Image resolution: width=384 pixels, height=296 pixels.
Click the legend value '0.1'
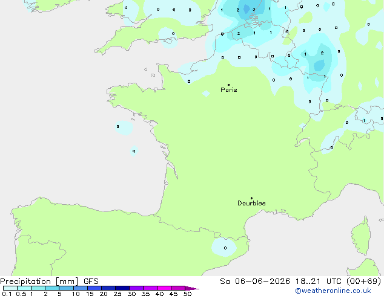point(7,294)
